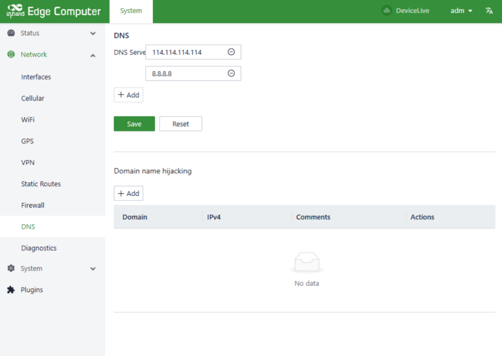Add a new DNS server field
The image size is (502, 356).
pos(128,95)
